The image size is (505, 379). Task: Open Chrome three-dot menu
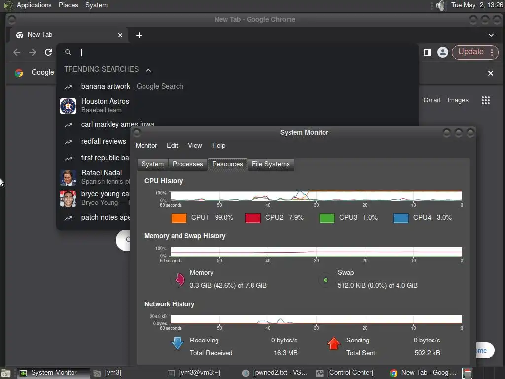pos(492,52)
